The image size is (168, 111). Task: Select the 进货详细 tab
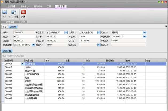7,51
